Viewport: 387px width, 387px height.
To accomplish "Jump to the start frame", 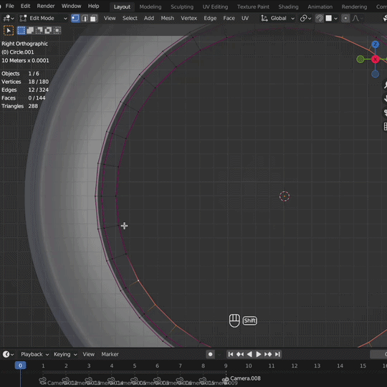I will (x=231, y=355).
